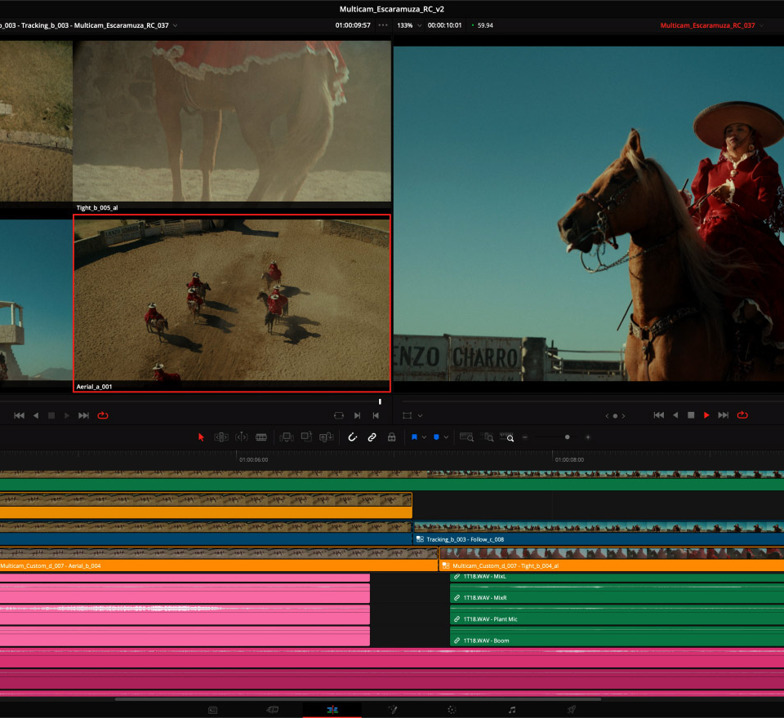Switch to the Edit page
Image resolution: width=784 pixels, height=718 pixels.
pos(332,710)
